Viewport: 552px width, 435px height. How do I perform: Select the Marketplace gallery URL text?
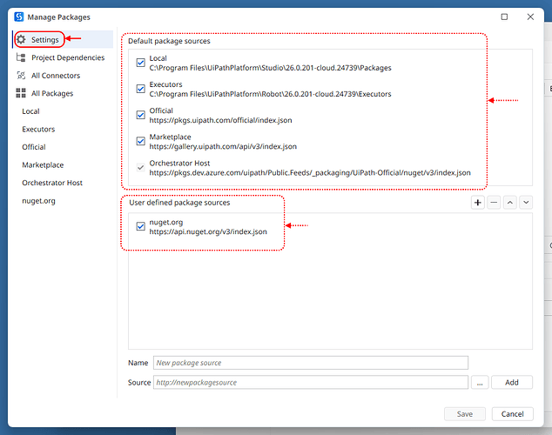(223, 146)
